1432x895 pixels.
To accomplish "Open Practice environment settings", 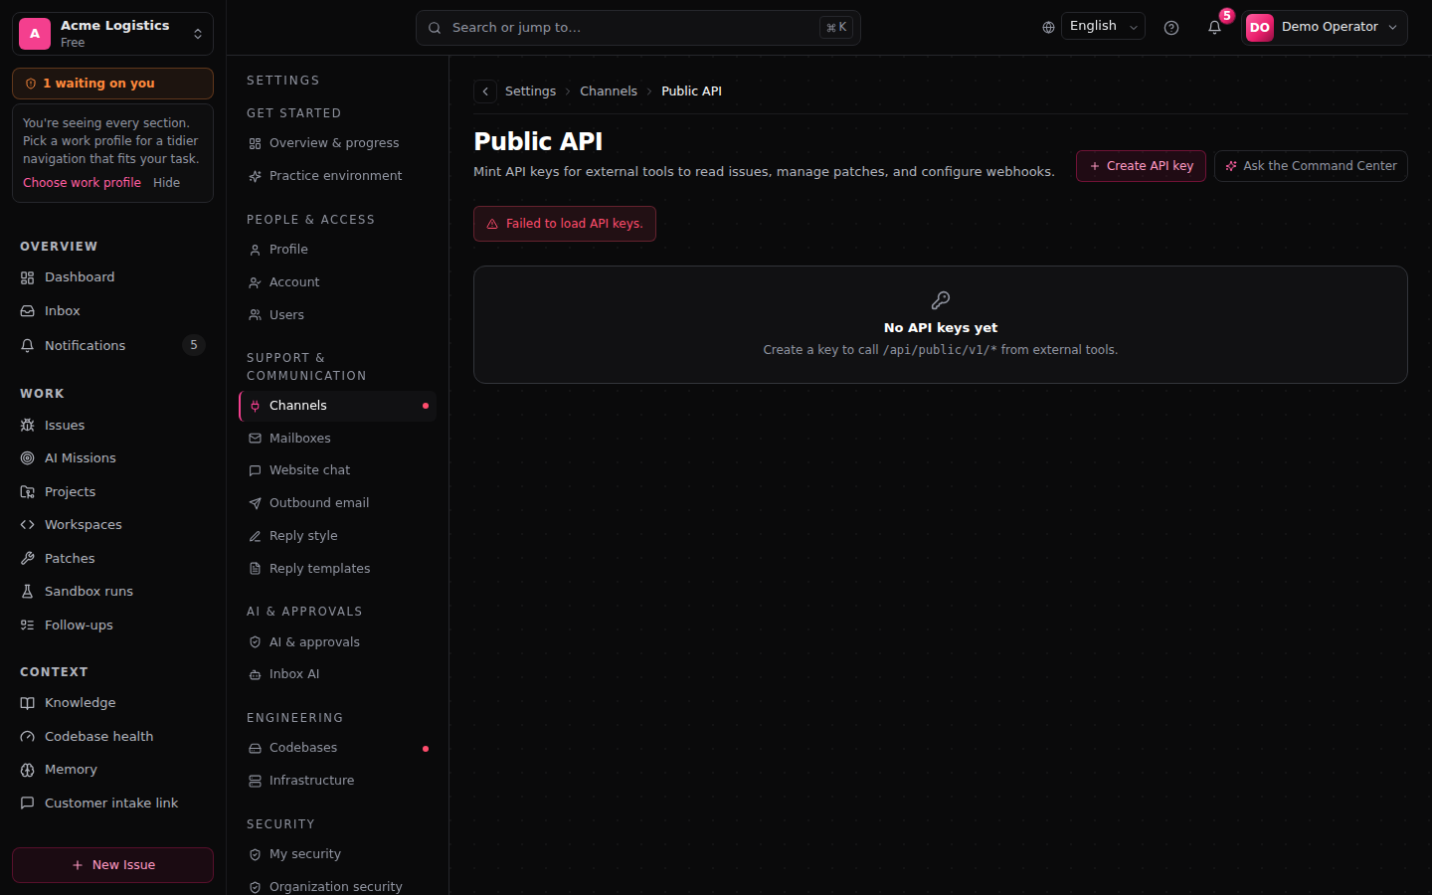I will [338, 176].
